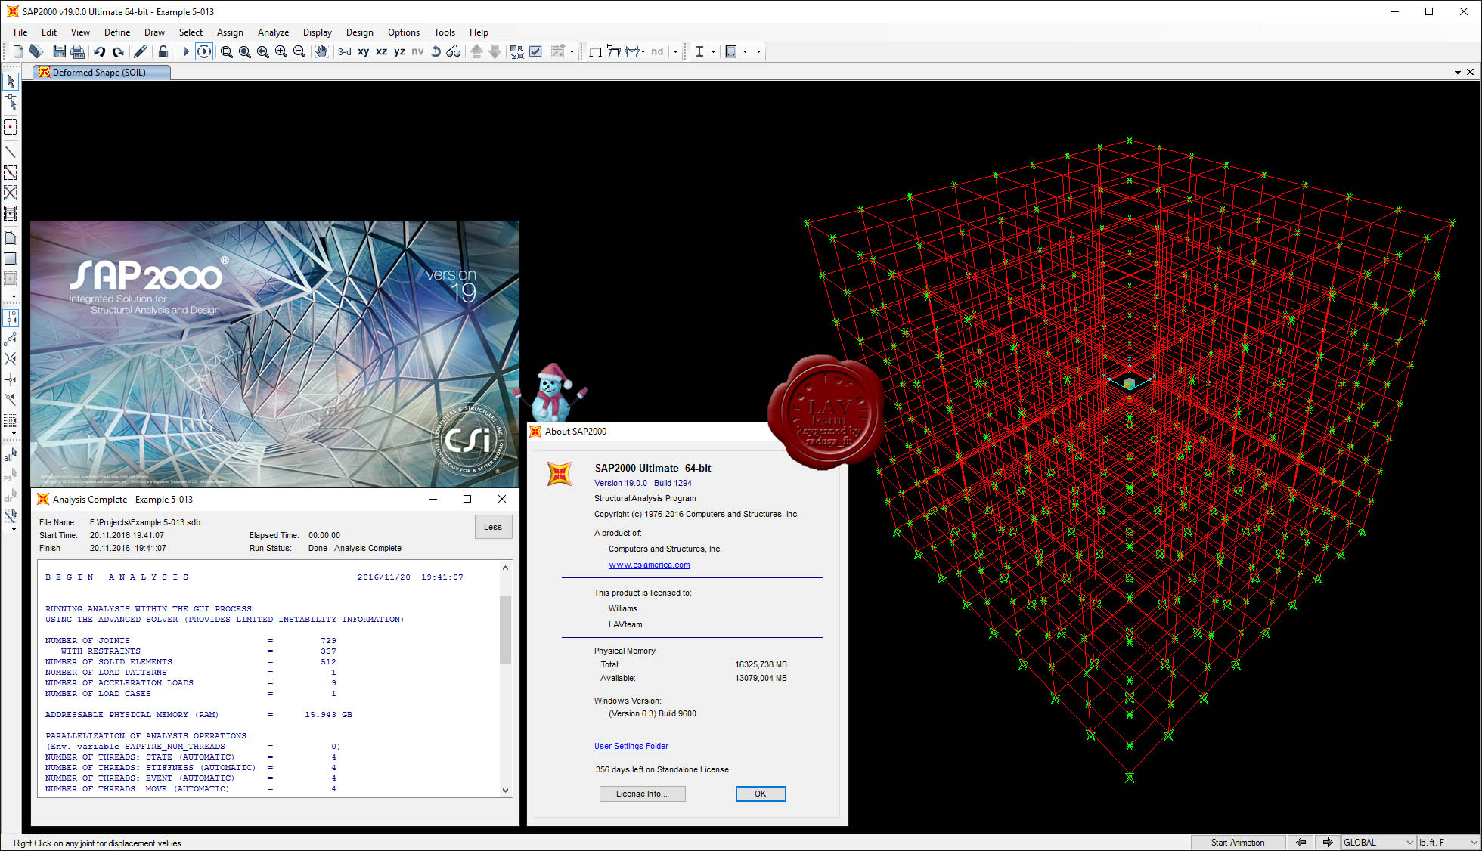The width and height of the screenshot is (1482, 851).
Task: Click the right arrow step button
Action: pos(1328,843)
